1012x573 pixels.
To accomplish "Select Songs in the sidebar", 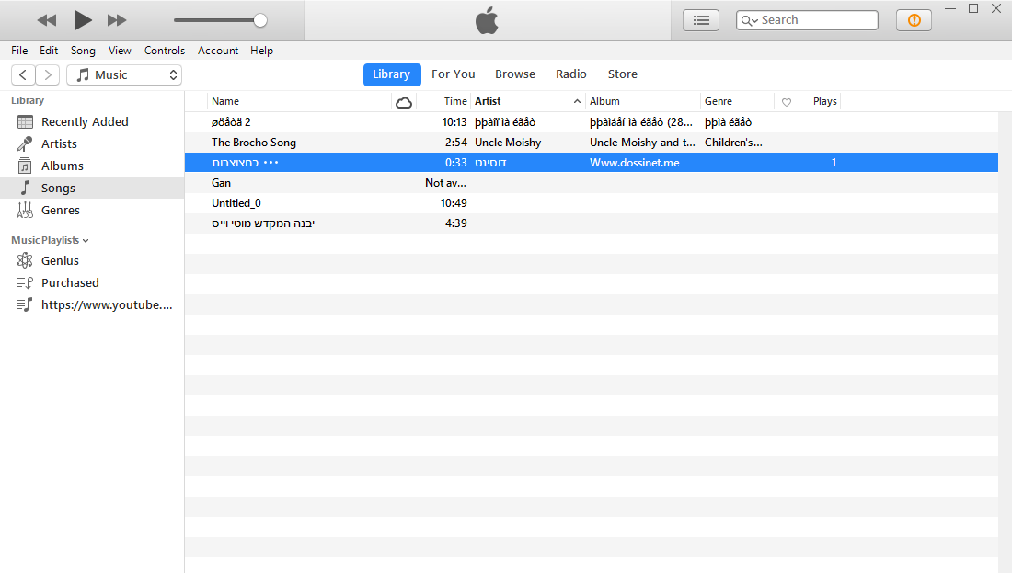I will pyautogui.click(x=92, y=188).
